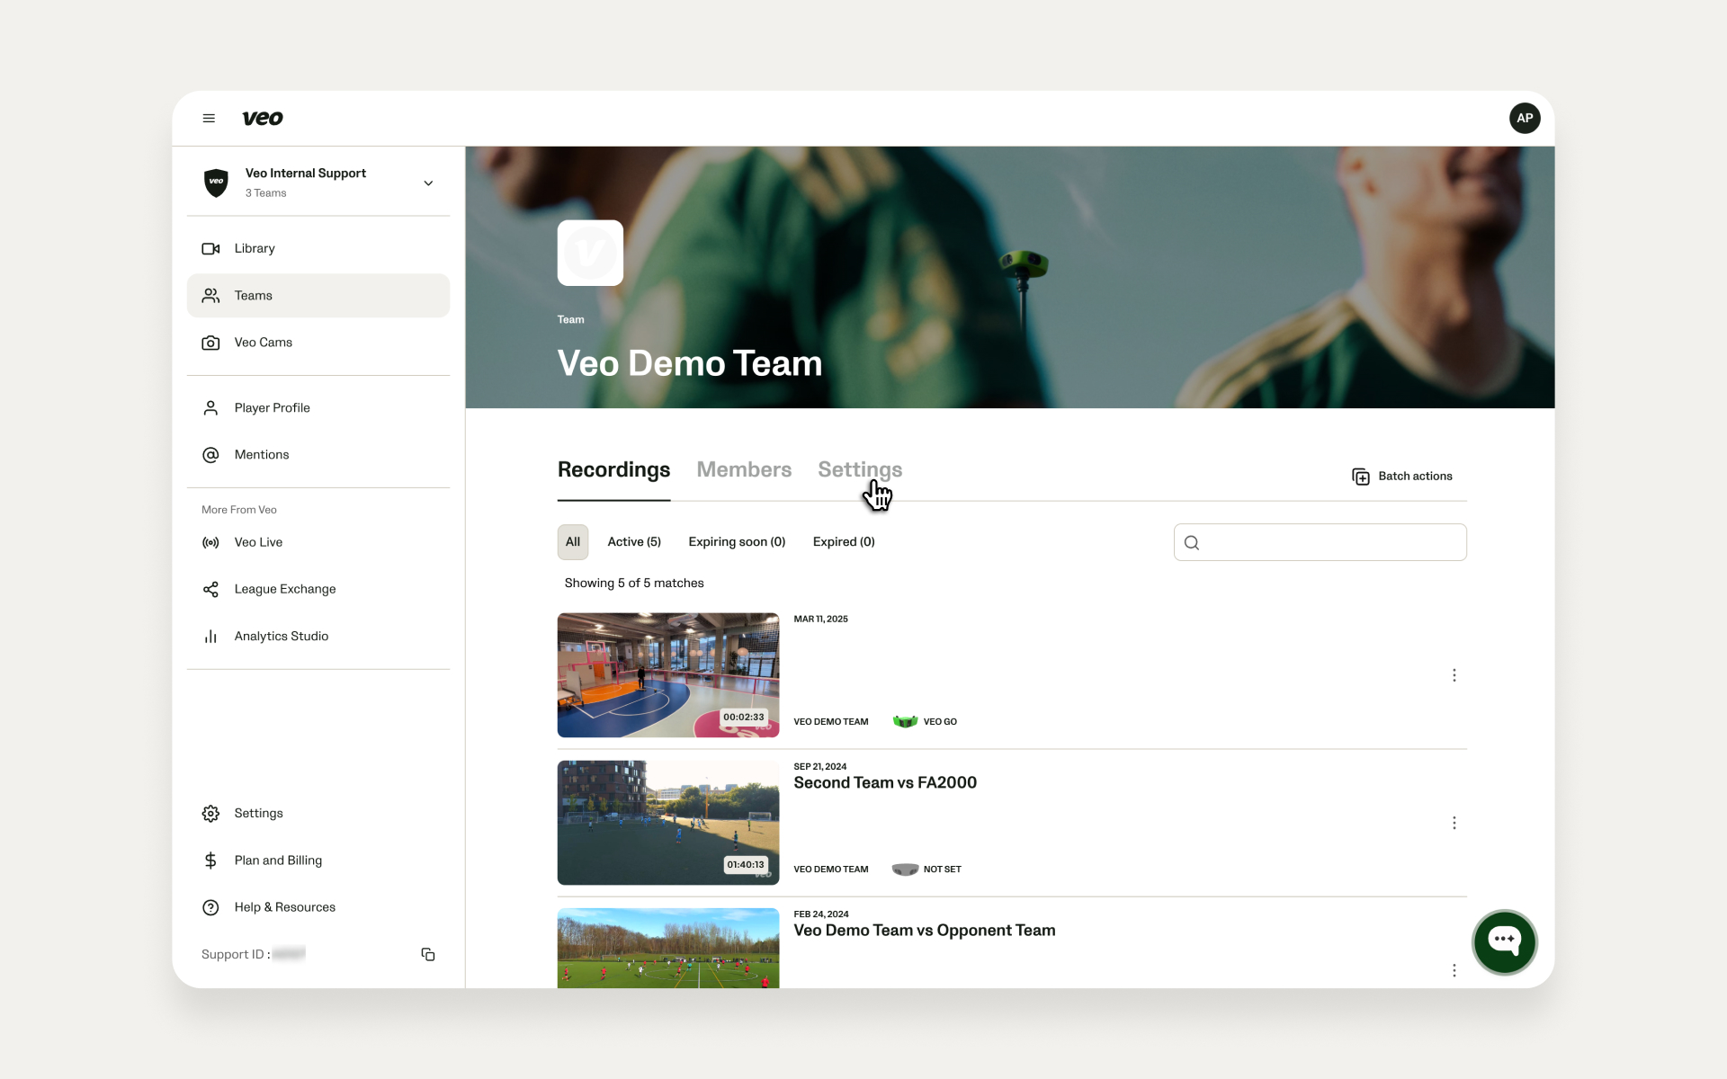This screenshot has width=1727, height=1079.
Task: Open options menu for Second Team vs FA2000
Action: [1454, 823]
